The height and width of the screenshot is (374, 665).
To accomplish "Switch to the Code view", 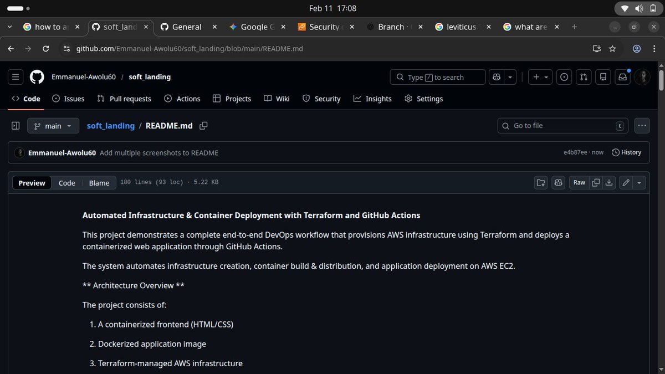I will click(x=66, y=183).
